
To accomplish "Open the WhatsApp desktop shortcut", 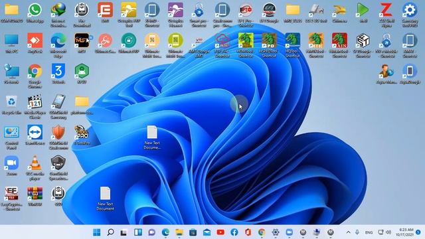I will (x=35, y=10).
